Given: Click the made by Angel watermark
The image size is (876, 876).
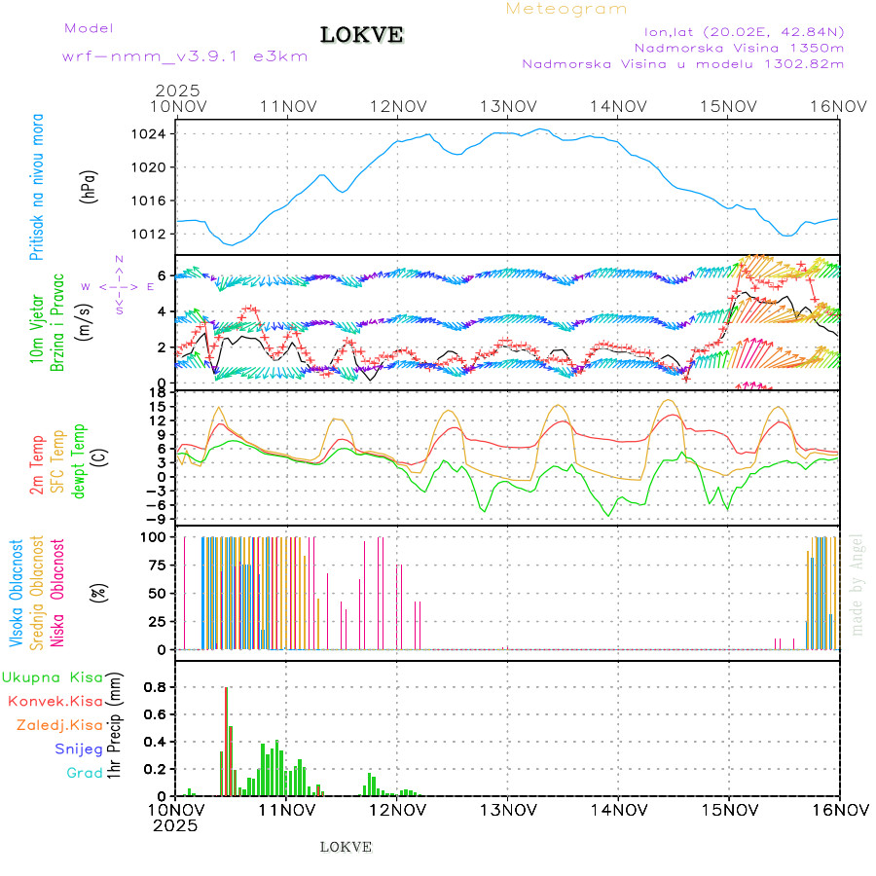Looking at the screenshot, I should click(x=858, y=584).
